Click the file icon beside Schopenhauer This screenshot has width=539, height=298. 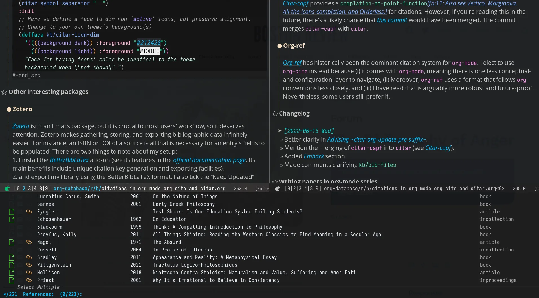pos(12,219)
